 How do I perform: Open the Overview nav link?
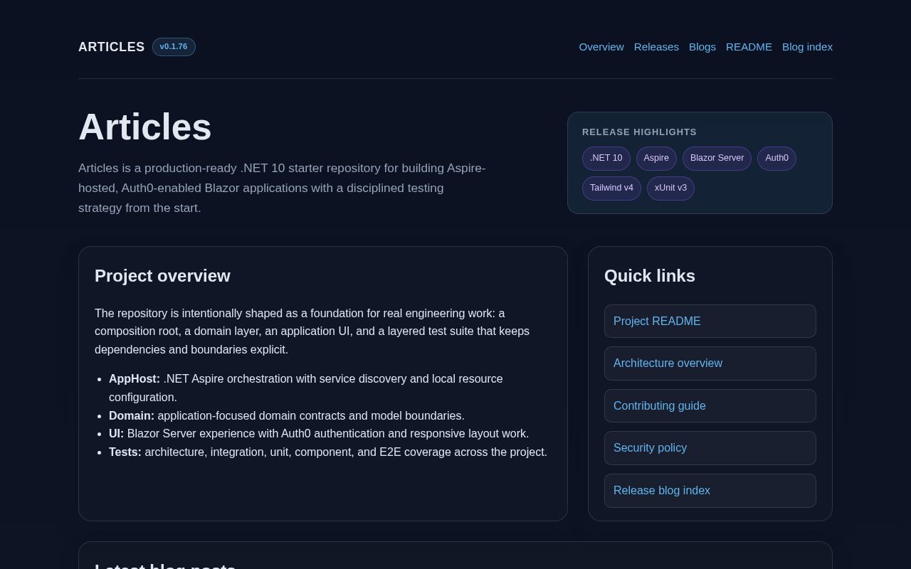coord(601,47)
